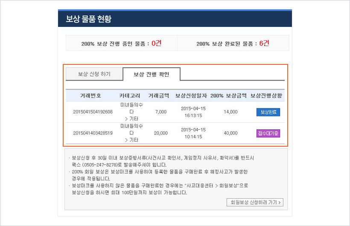Click the 거래번호 column header
Image resolution: width=350 pixels, height=226 pixels.
click(90, 96)
